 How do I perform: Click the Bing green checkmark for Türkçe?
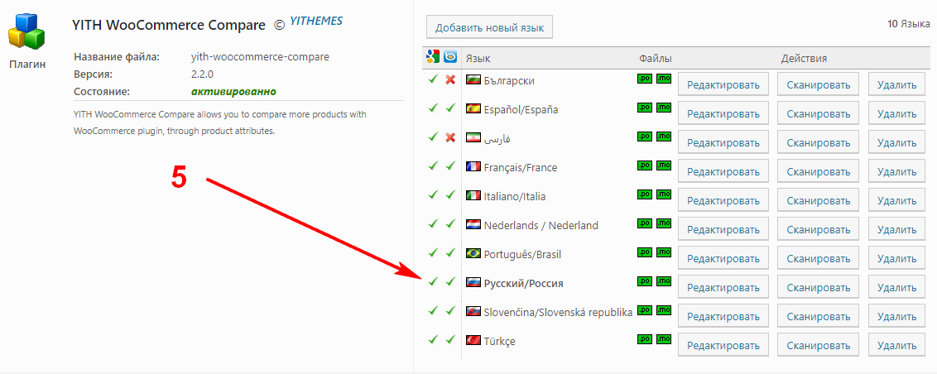coord(450,338)
